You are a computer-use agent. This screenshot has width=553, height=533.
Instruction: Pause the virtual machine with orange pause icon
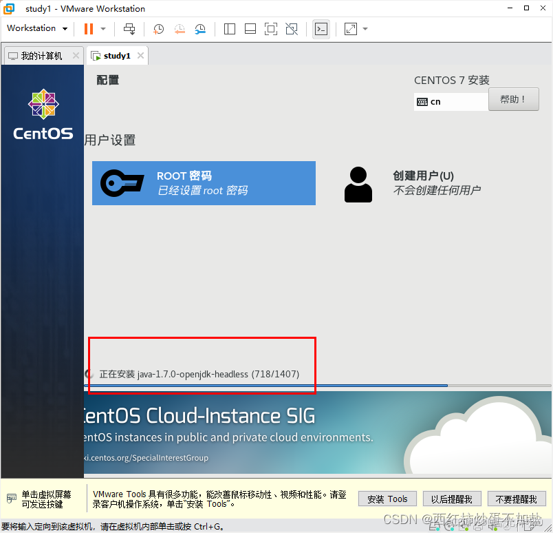[89, 29]
